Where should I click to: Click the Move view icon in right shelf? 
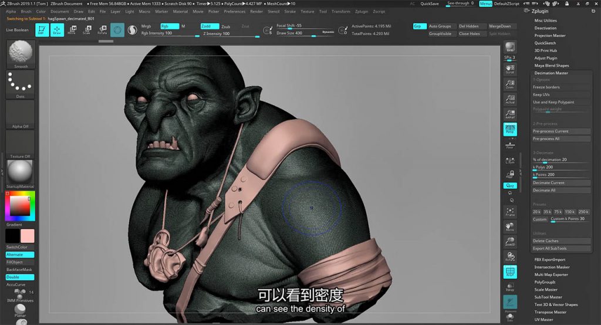(510, 227)
